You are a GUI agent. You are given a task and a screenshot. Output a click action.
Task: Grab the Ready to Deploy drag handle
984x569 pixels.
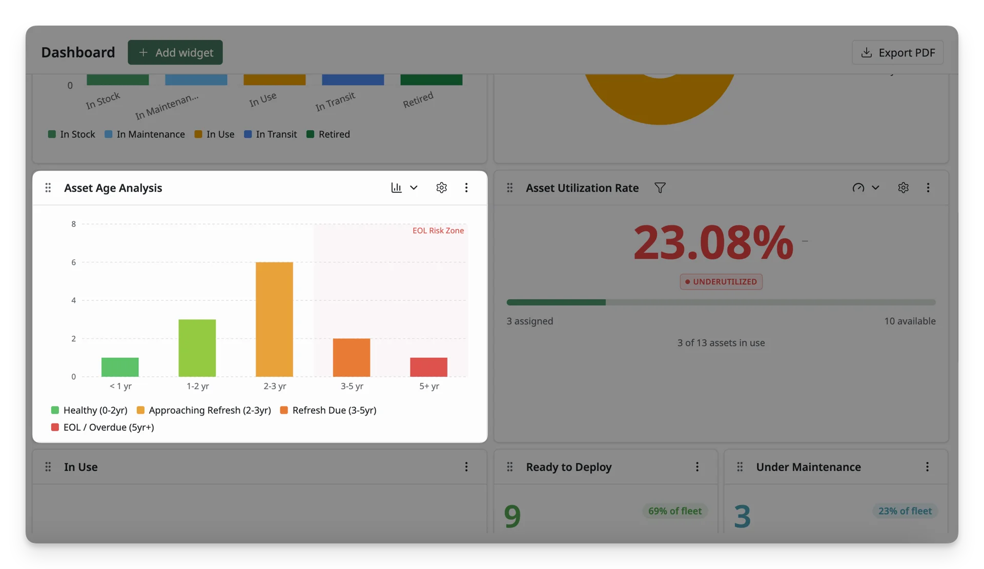pyautogui.click(x=510, y=466)
